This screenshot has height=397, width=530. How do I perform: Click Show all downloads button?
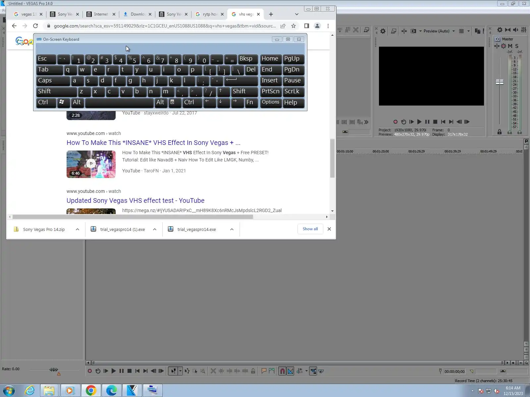pos(310,229)
